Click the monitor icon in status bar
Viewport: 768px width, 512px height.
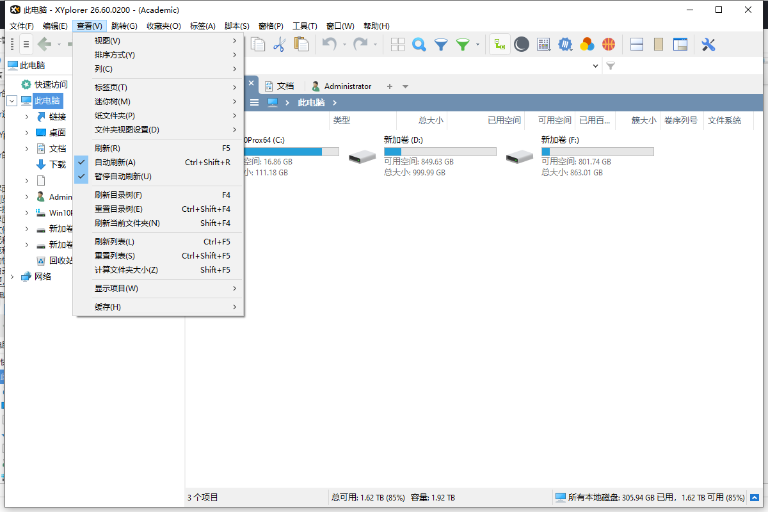tap(561, 497)
